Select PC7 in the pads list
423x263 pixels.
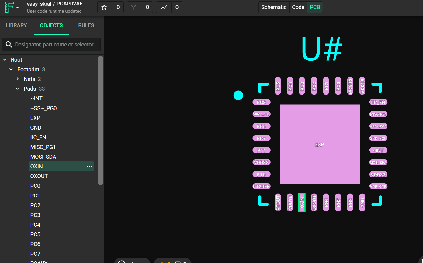pos(35,254)
